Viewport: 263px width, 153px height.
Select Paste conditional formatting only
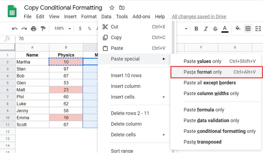[x=219, y=131]
